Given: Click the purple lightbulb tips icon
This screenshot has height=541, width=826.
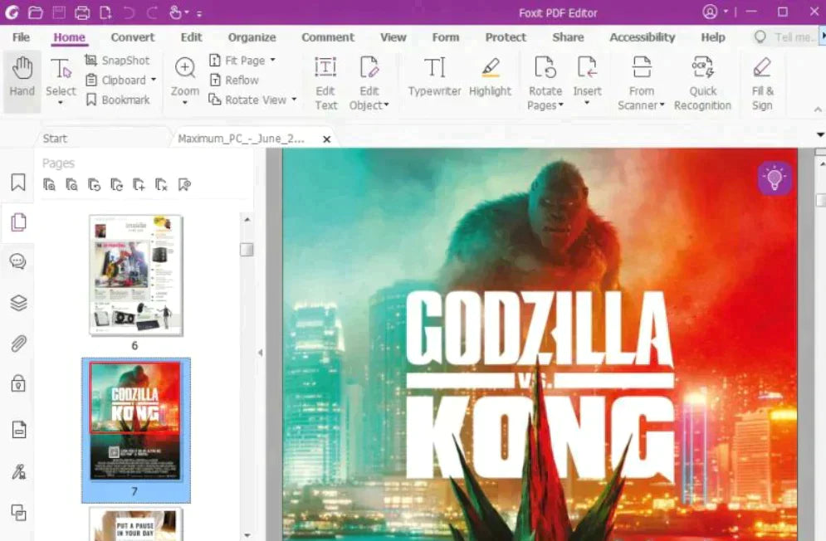Looking at the screenshot, I should [x=774, y=178].
